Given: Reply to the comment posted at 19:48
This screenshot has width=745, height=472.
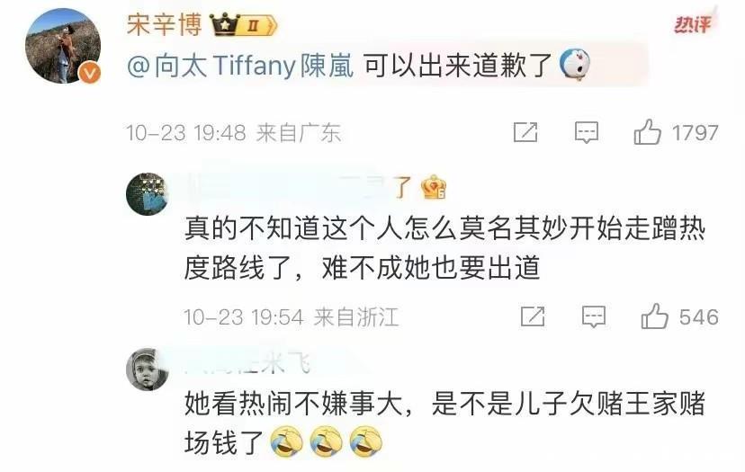Looking at the screenshot, I should 587,132.
